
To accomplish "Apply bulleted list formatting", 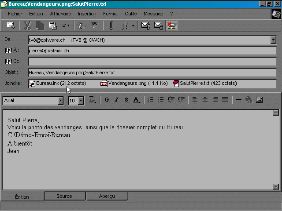I will [160, 100].
